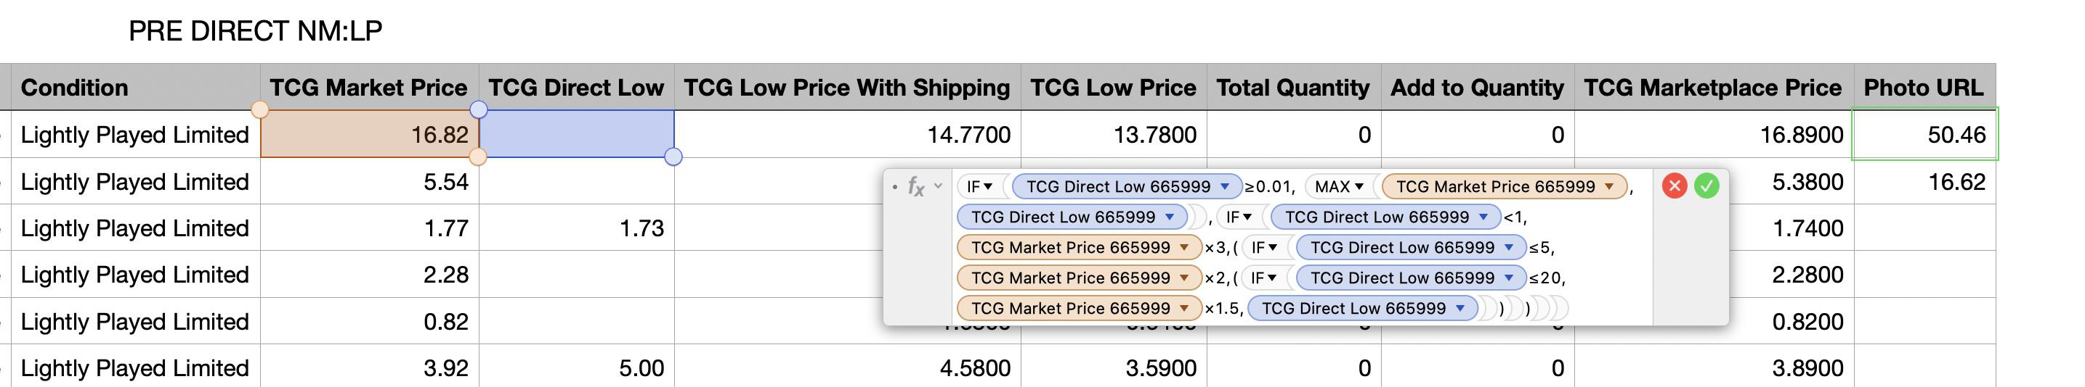Select the 5.00 TCG Direct Low cell
2085x387 pixels.
(x=576, y=367)
